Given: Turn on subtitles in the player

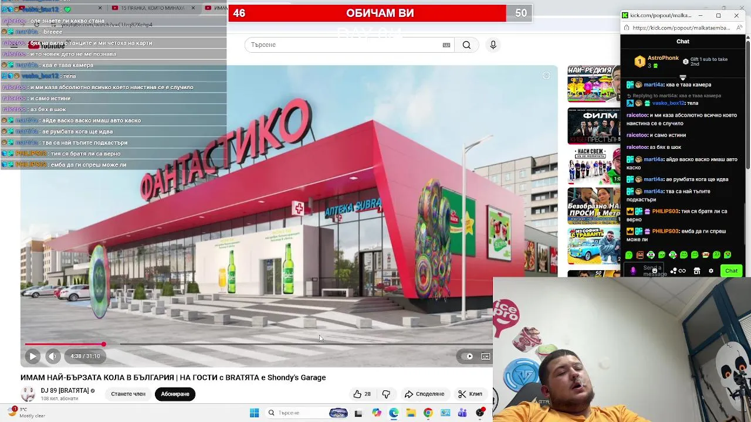Looking at the screenshot, I should tap(486, 356).
